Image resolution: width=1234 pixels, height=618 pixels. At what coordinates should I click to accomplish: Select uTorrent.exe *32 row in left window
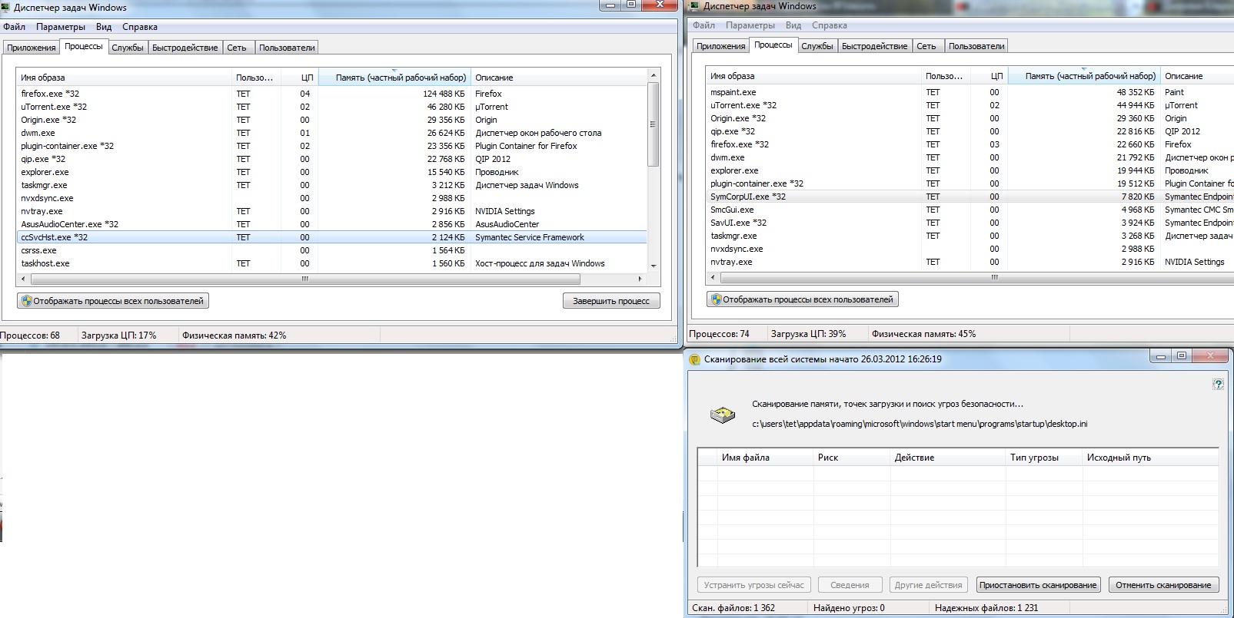click(x=332, y=107)
